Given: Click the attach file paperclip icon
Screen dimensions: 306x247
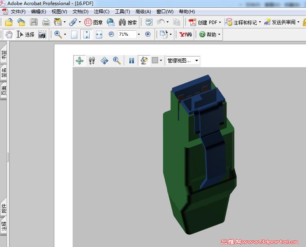Looking at the screenshot, I should click(x=73, y=22).
